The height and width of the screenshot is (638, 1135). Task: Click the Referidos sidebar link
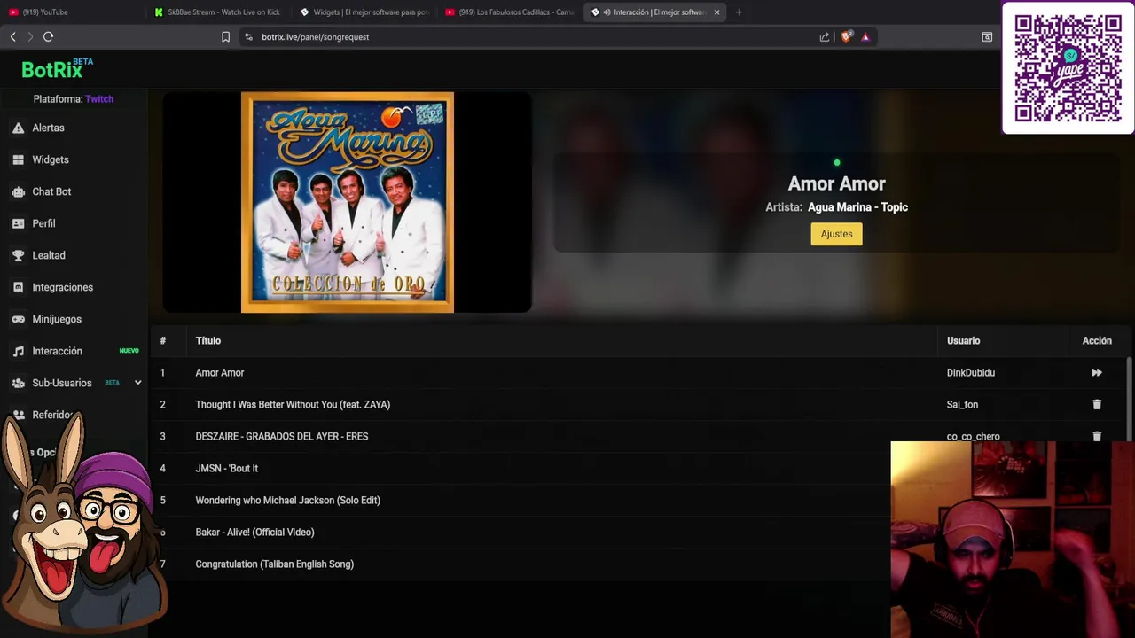54,415
